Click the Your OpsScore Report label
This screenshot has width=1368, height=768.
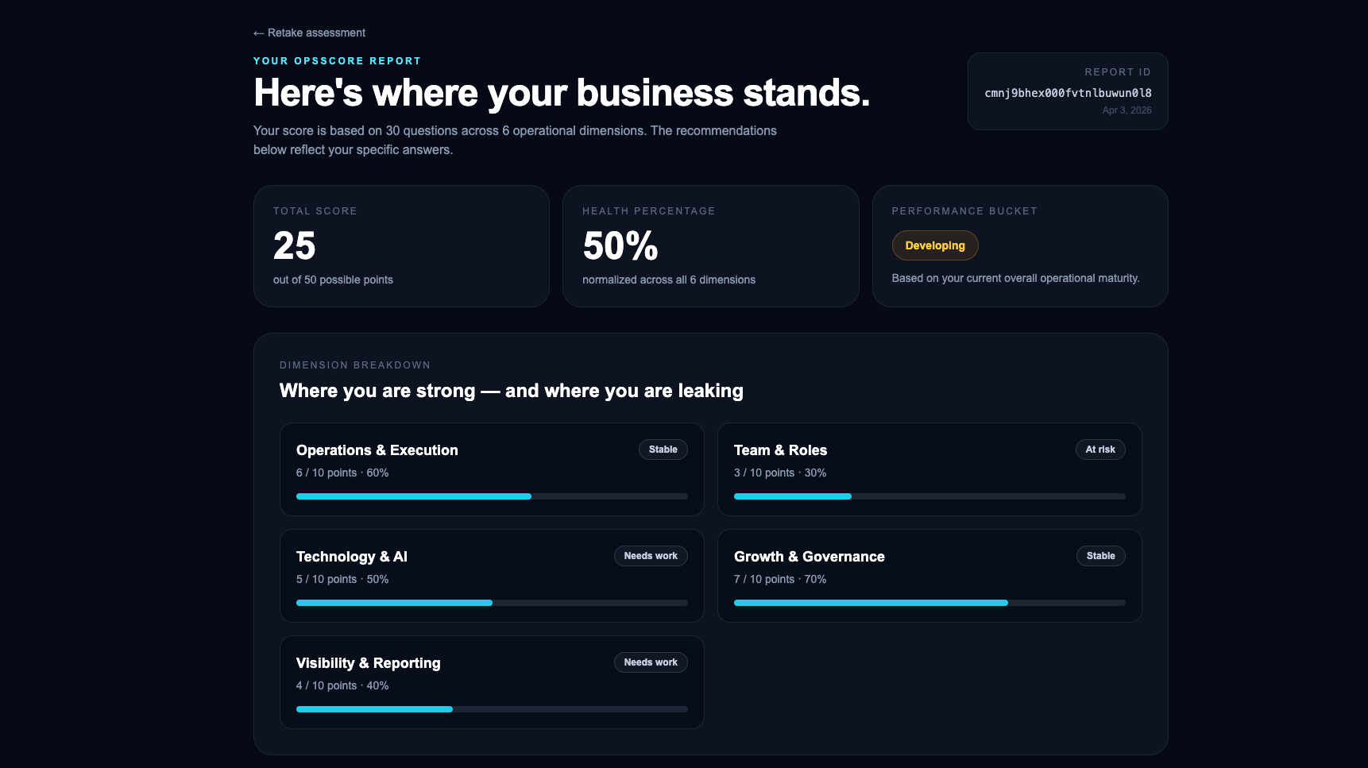click(x=337, y=60)
